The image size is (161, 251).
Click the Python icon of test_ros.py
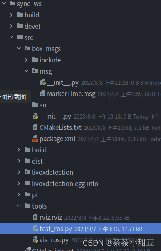(x=35, y=229)
